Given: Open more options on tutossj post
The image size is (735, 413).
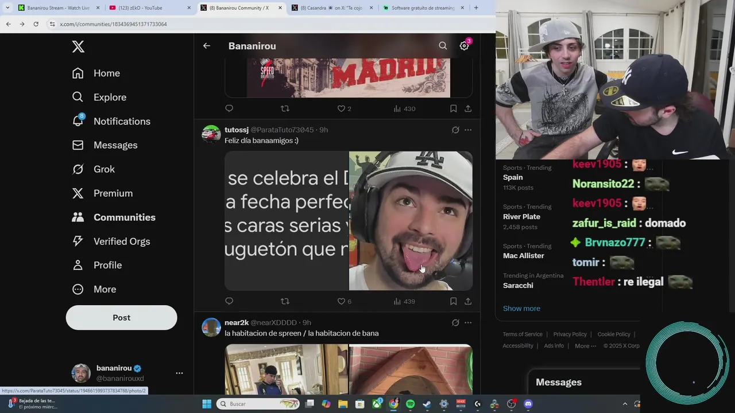Looking at the screenshot, I should click(468, 130).
